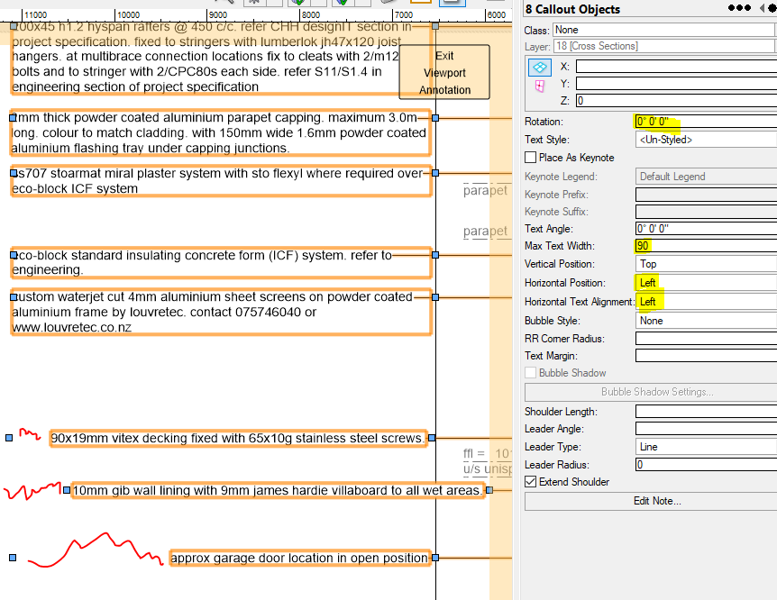Click the snowflake constraint icon in the toolbar
The image size is (777, 600).
254,4
